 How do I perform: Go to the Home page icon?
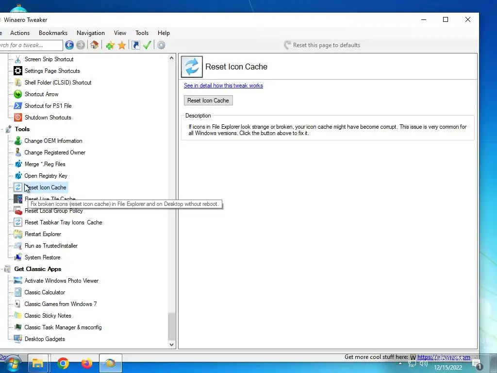tap(94, 45)
